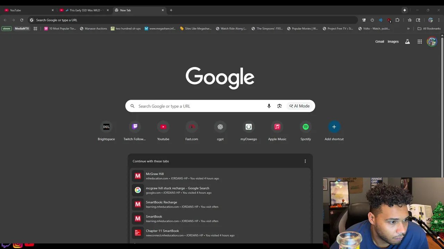Screen dimensions: 444x249
Task: Open the Images link
Action: click(x=393, y=41)
